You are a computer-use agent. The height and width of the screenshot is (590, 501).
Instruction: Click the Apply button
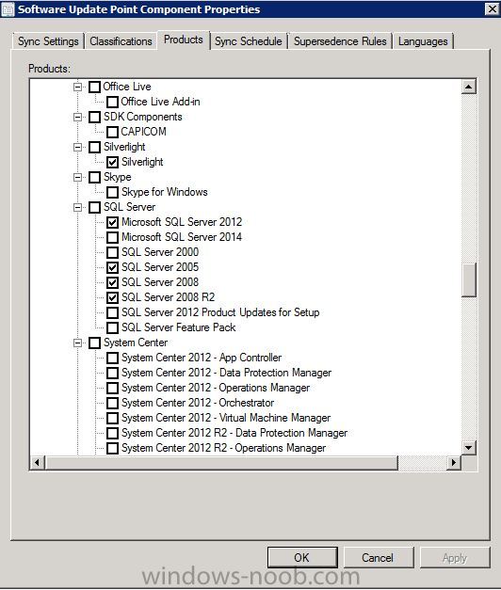click(455, 557)
